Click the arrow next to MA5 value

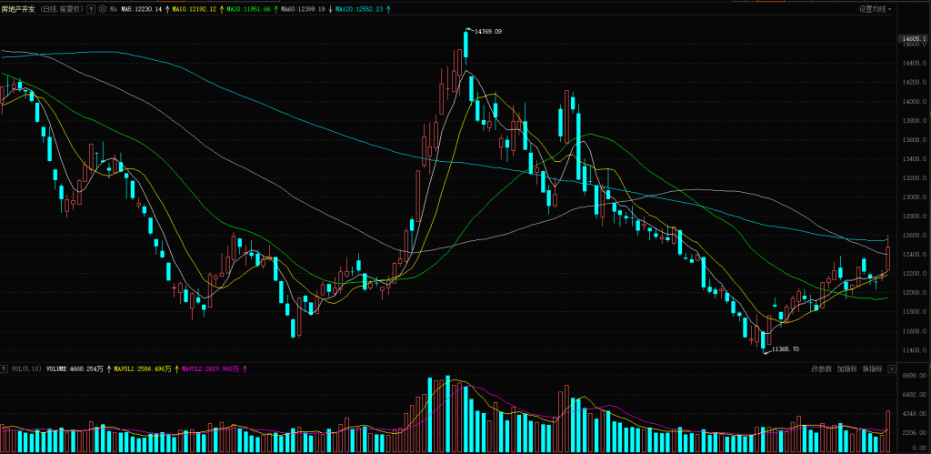167,9
